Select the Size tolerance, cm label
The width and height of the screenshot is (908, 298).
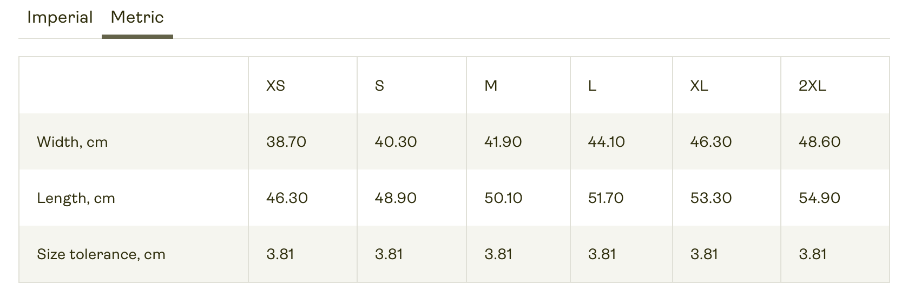tap(101, 254)
